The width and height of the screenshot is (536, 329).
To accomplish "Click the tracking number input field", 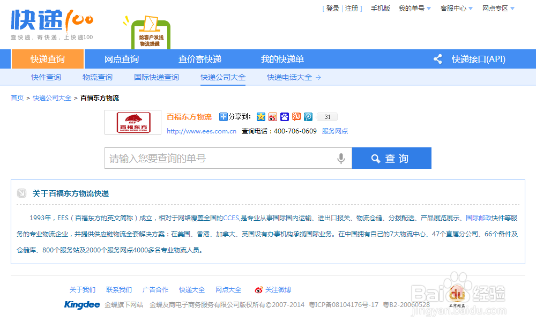I will (228, 158).
